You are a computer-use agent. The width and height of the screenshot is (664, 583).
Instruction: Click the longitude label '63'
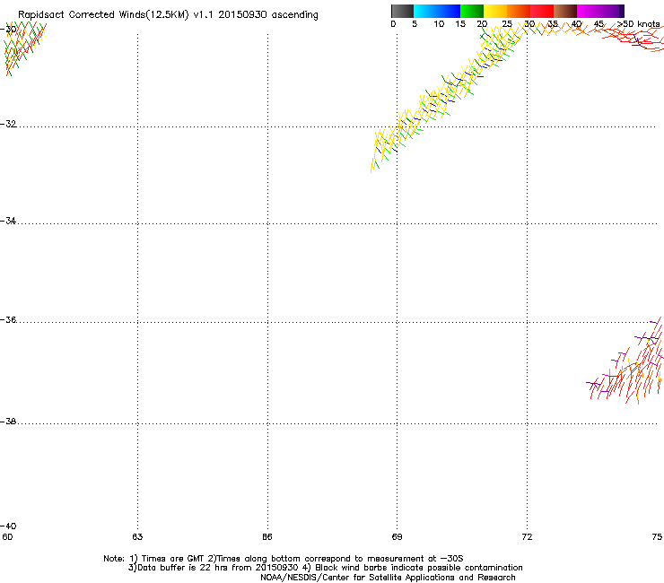(x=137, y=537)
